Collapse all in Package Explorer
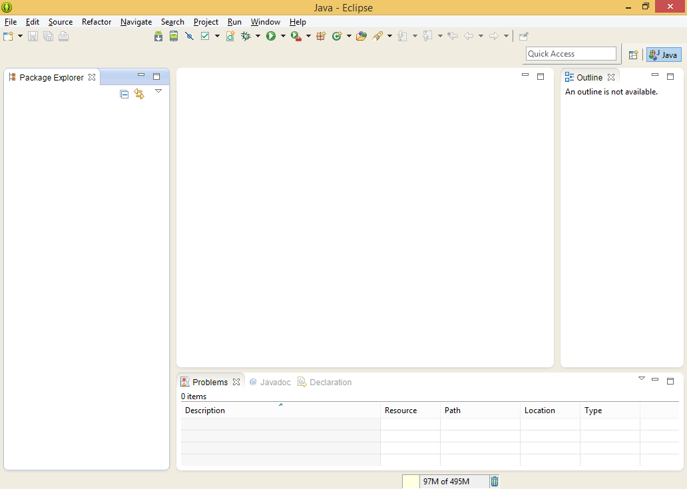Screen dimensions: 687x489 [124, 94]
